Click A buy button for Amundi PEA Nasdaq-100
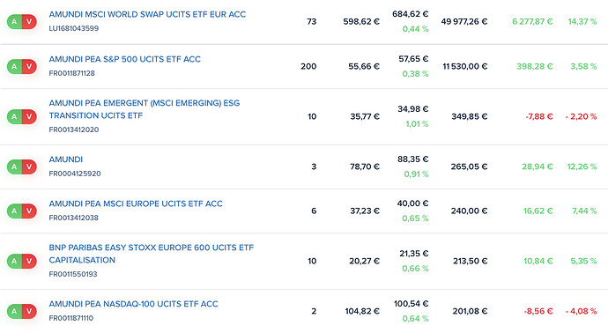The image size is (608, 333). 14,311
